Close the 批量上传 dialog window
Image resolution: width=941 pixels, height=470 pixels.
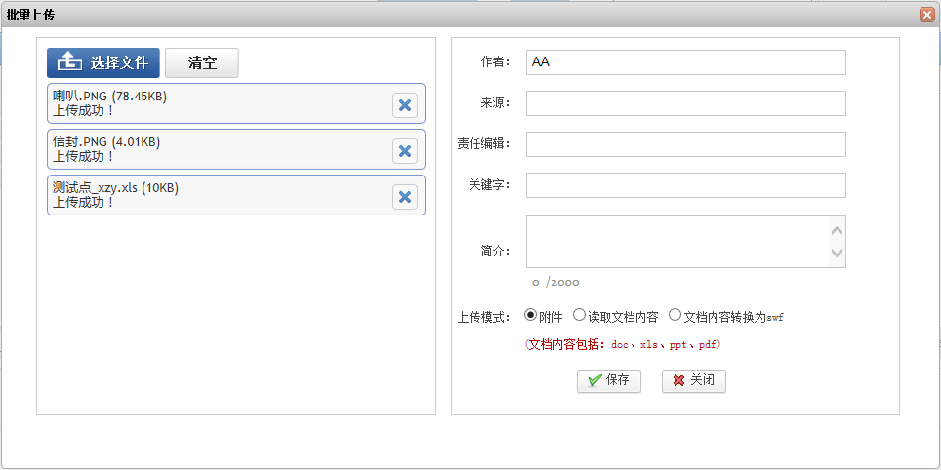point(926,15)
